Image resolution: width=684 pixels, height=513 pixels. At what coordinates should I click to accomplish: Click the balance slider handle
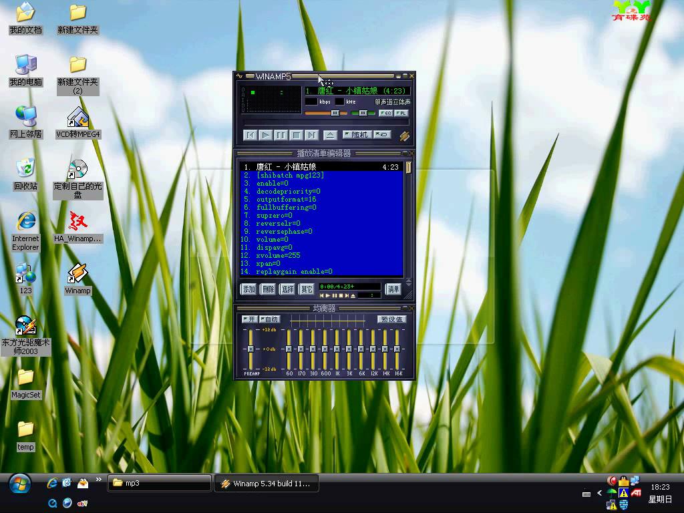(363, 113)
